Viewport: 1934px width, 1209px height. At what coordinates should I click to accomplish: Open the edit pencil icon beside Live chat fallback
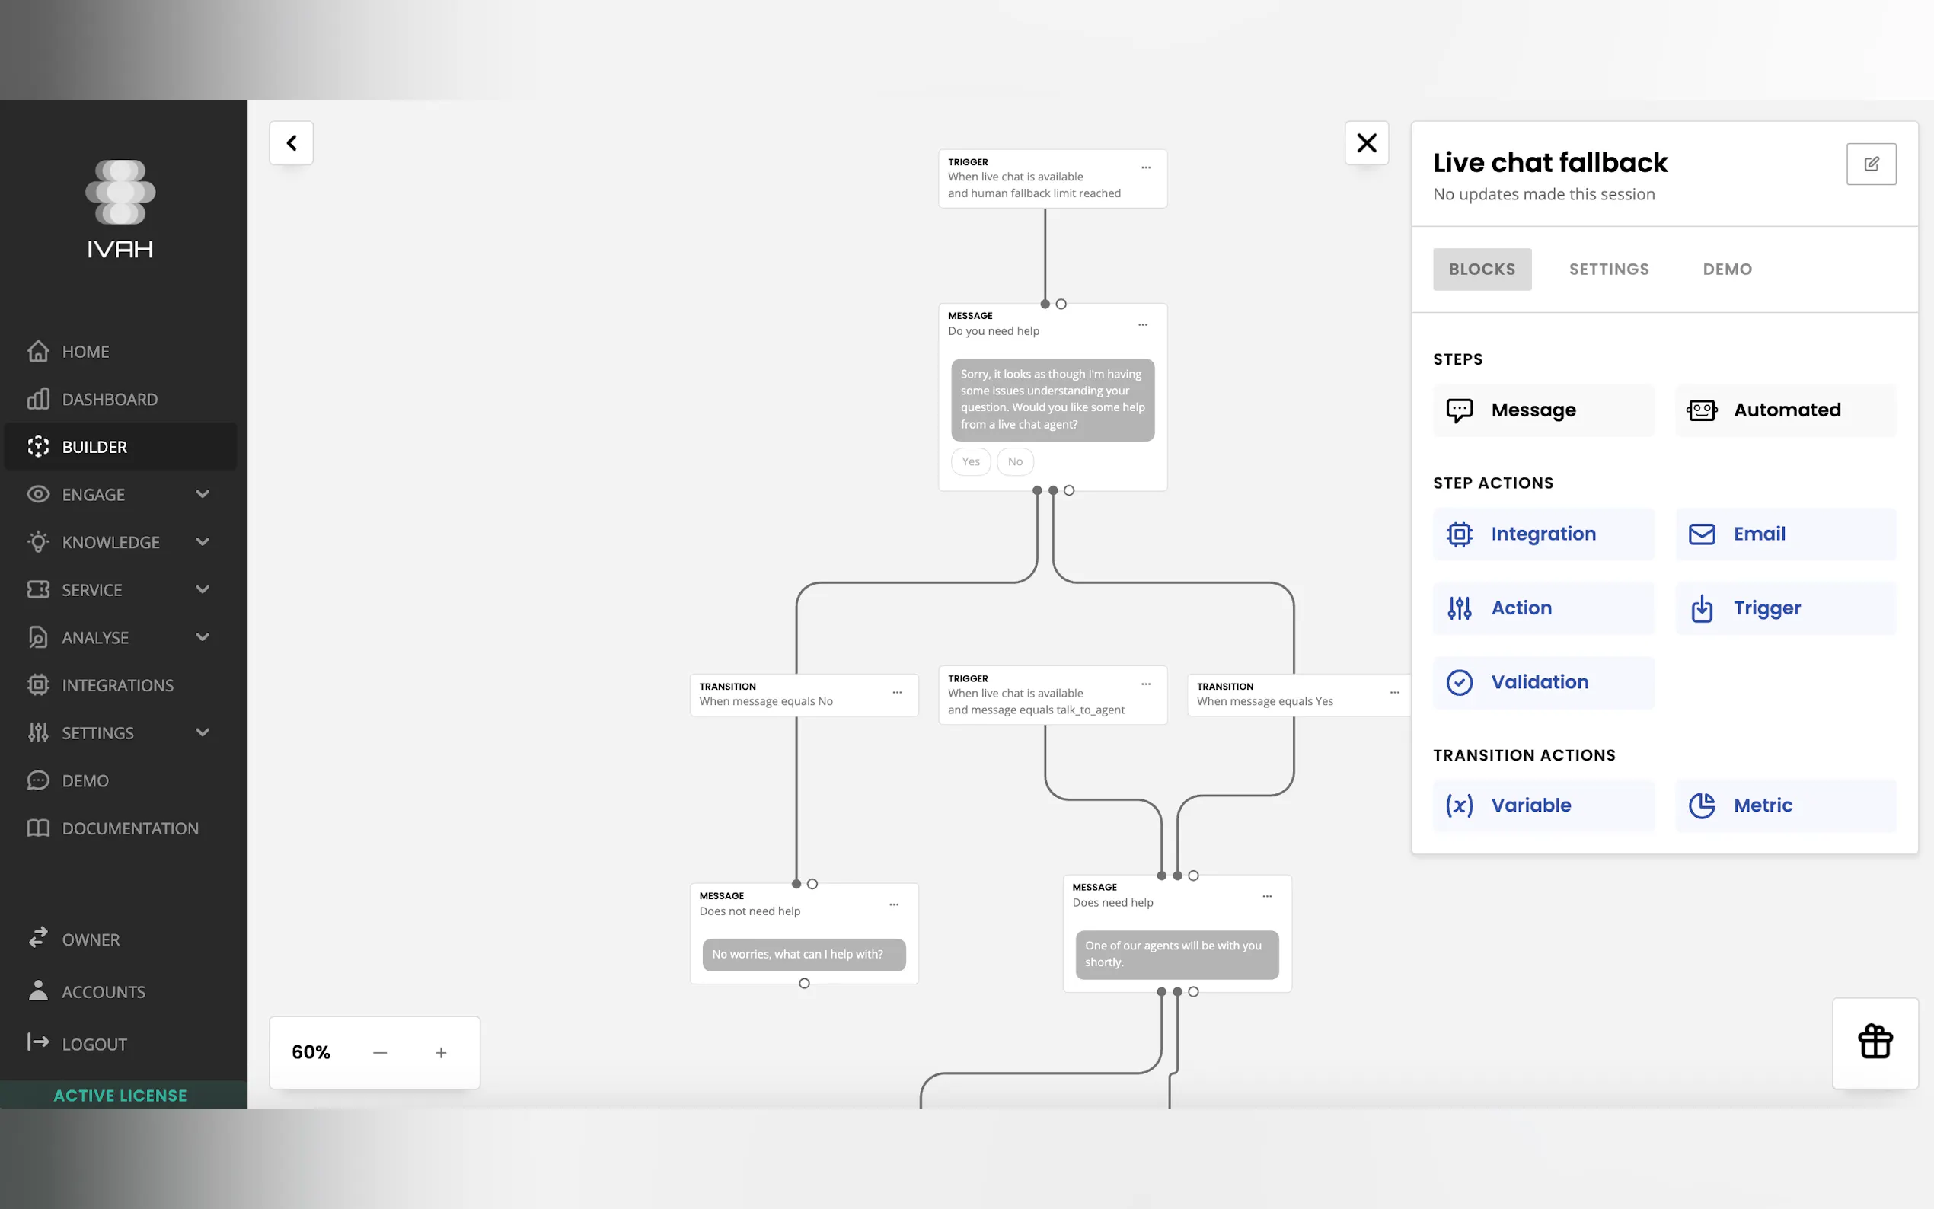[x=1871, y=164]
